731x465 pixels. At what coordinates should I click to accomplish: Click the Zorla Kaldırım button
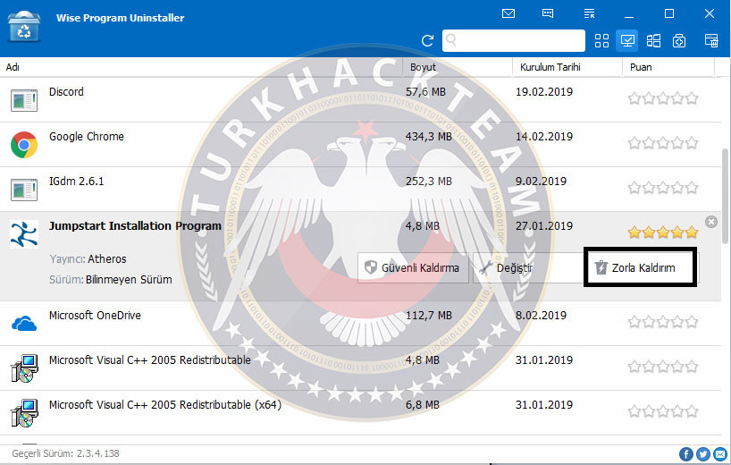(x=641, y=267)
